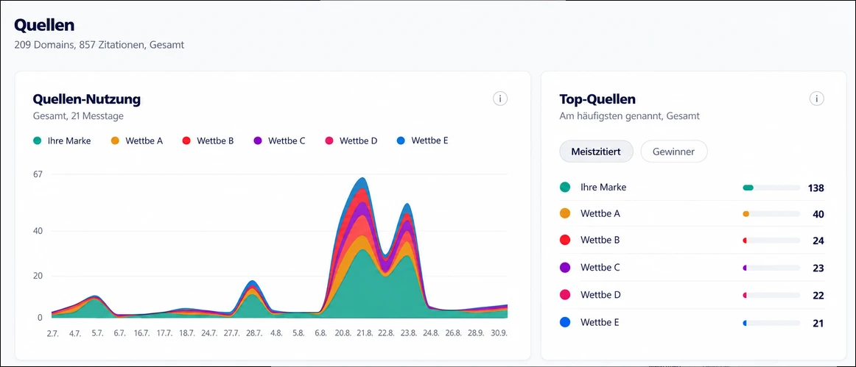Open info icon on Top-Quellen card
Screen dimensions: 856x367
coord(817,99)
